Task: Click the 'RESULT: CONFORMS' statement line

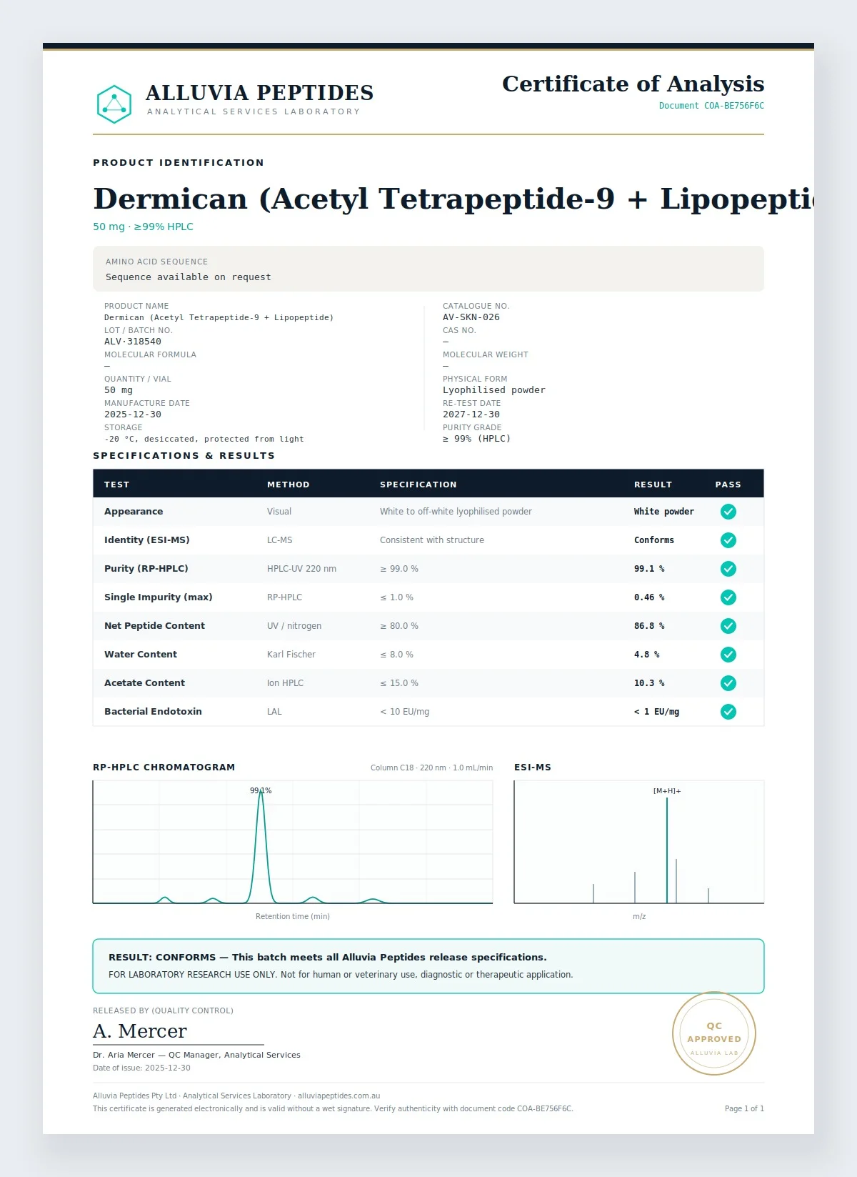Action: click(x=328, y=958)
